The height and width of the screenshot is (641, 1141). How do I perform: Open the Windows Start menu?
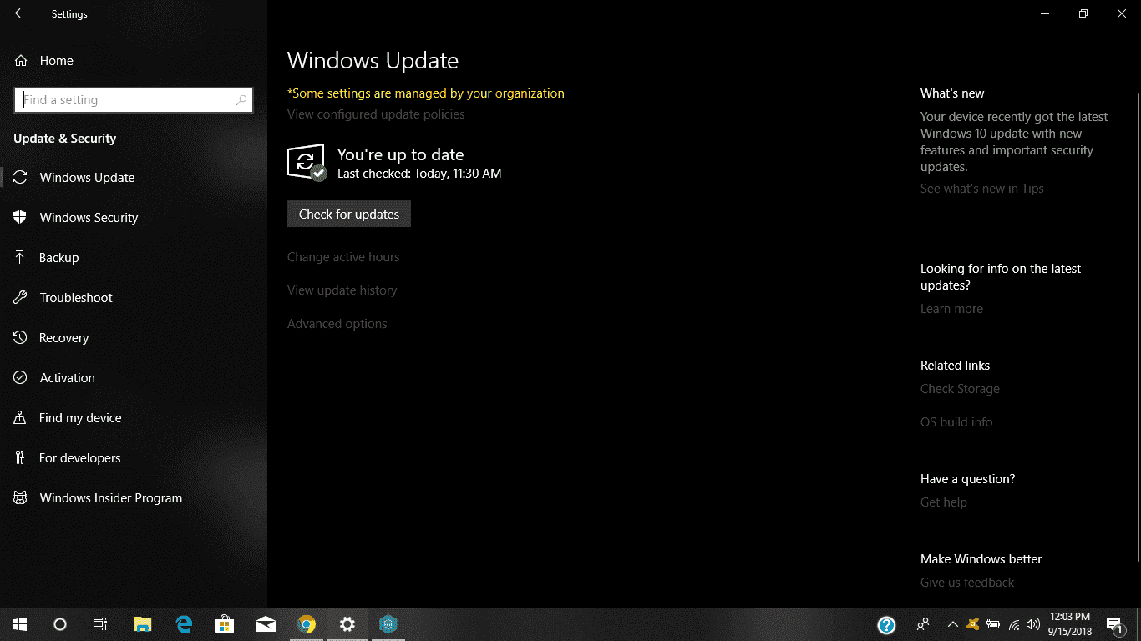(x=20, y=624)
